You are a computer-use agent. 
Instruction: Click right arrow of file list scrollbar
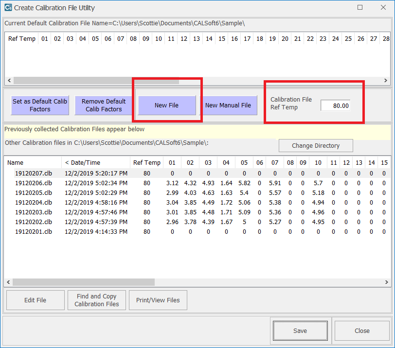point(386,282)
